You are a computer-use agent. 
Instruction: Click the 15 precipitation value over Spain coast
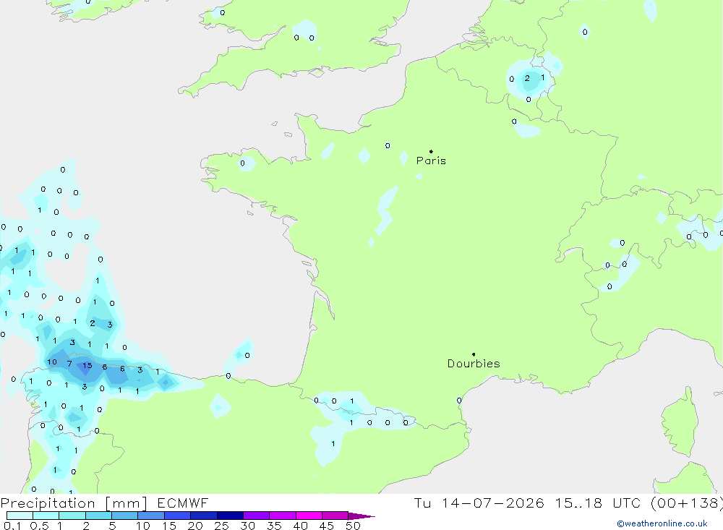coord(87,366)
